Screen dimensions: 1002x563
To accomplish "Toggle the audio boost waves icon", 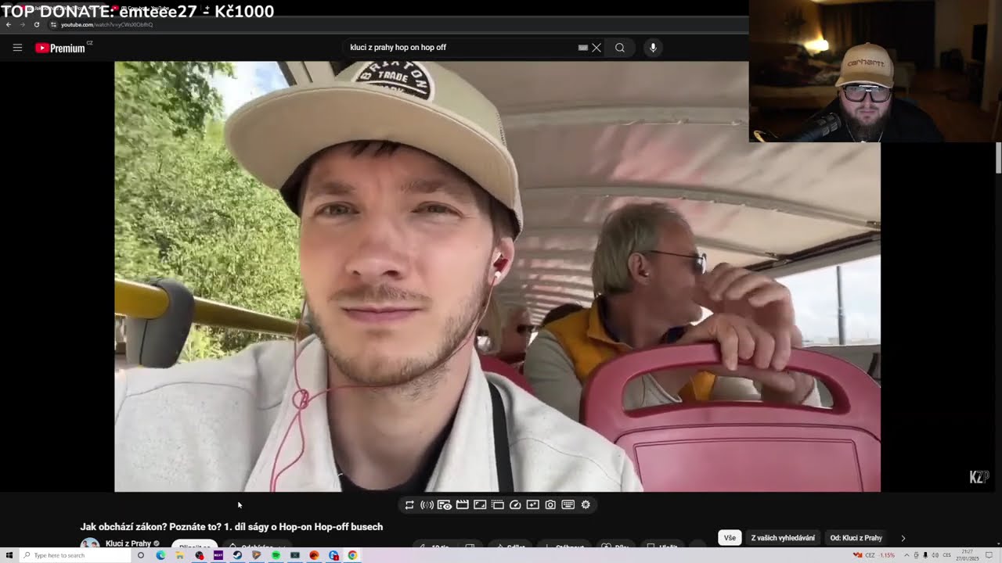I will click(427, 505).
